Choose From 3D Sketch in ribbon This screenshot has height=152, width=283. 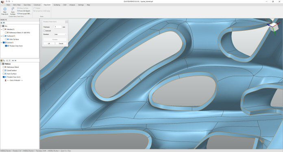(24, 11)
